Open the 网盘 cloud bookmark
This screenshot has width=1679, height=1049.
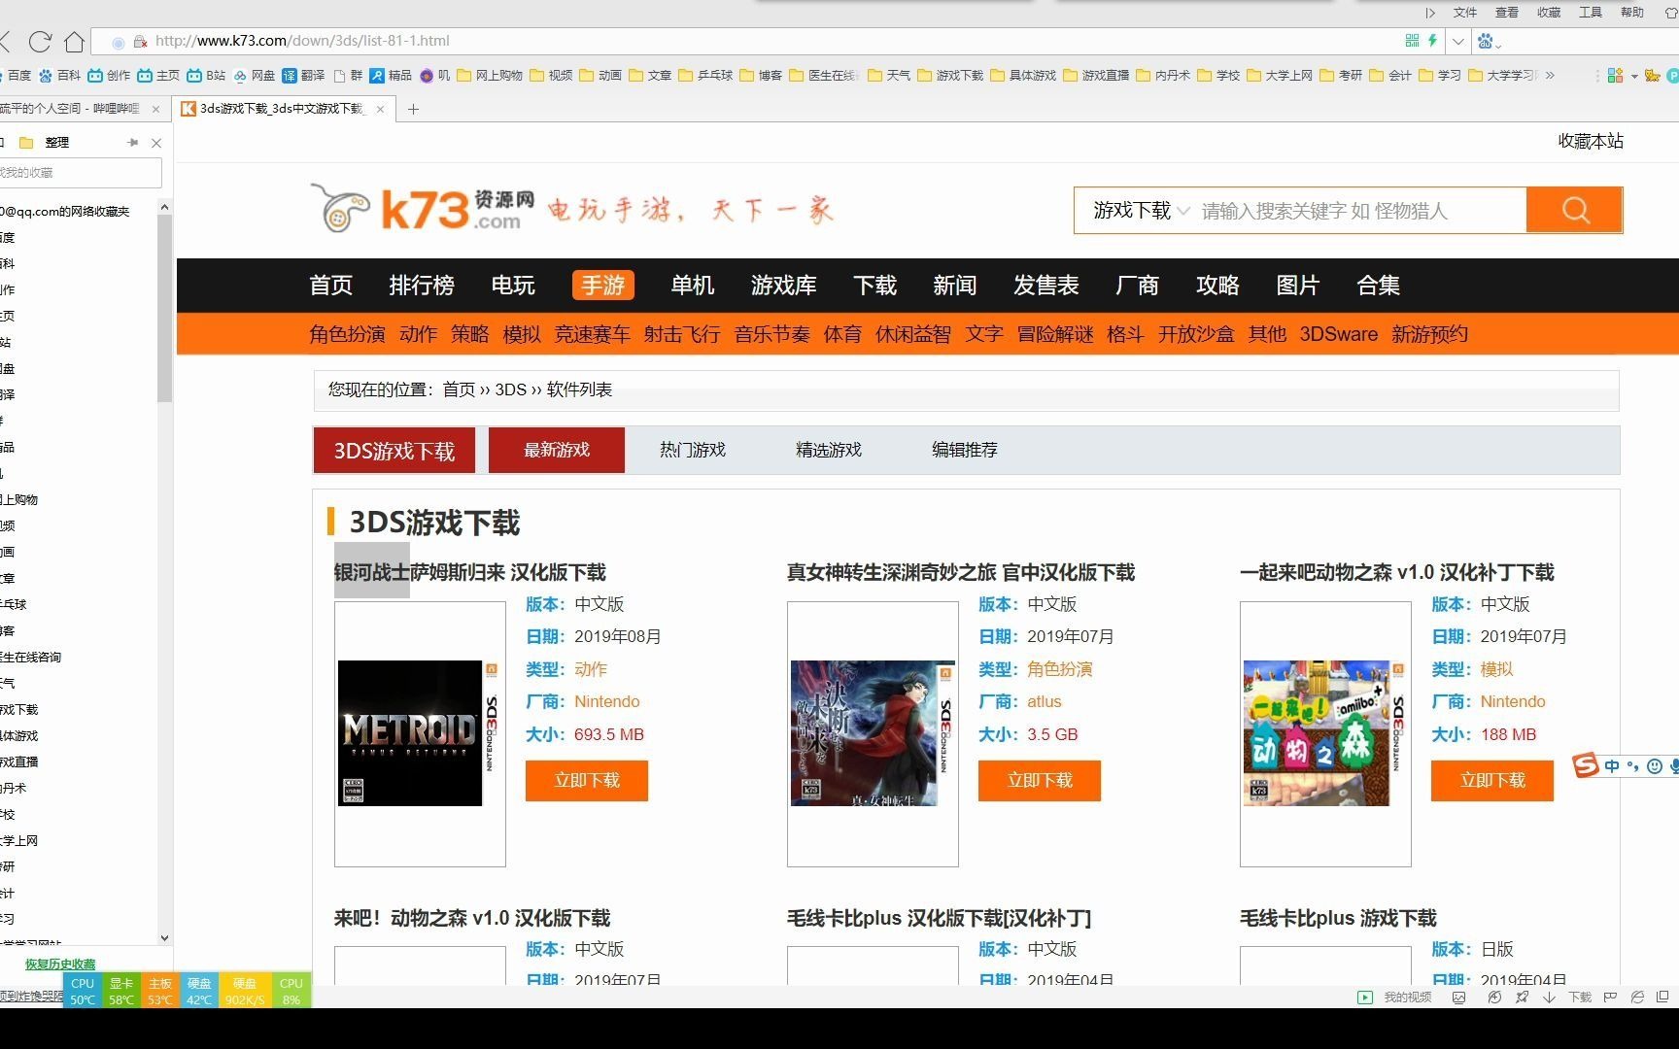[x=254, y=75]
